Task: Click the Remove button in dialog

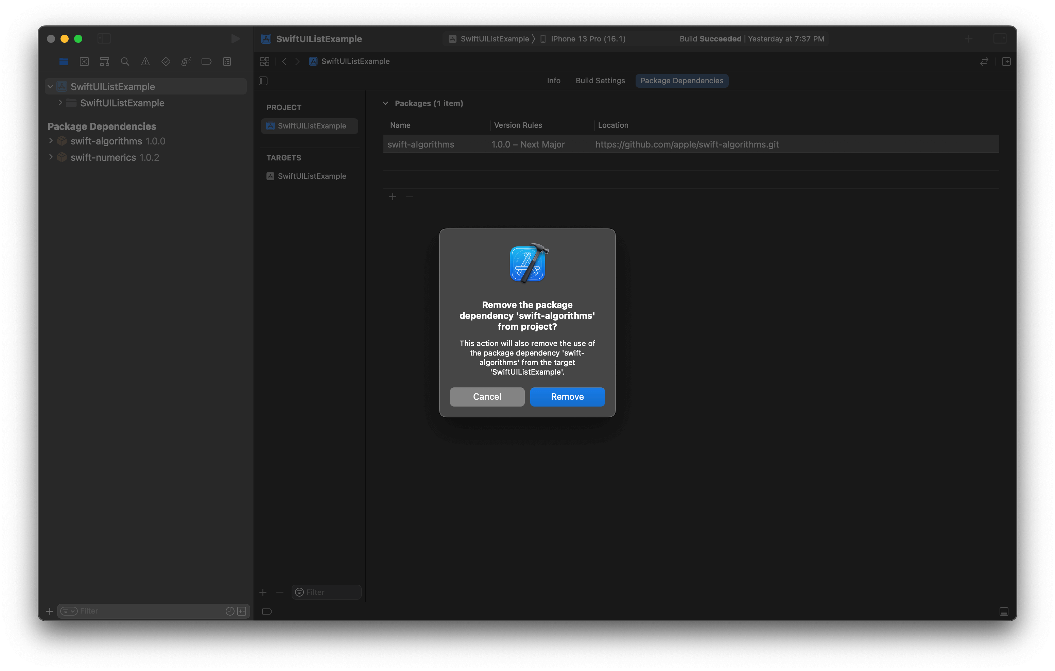Action: [567, 397]
